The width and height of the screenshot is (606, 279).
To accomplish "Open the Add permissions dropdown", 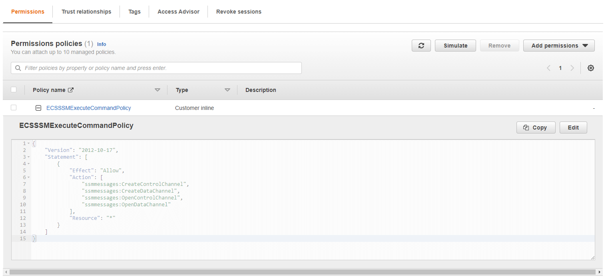I will (x=559, y=45).
